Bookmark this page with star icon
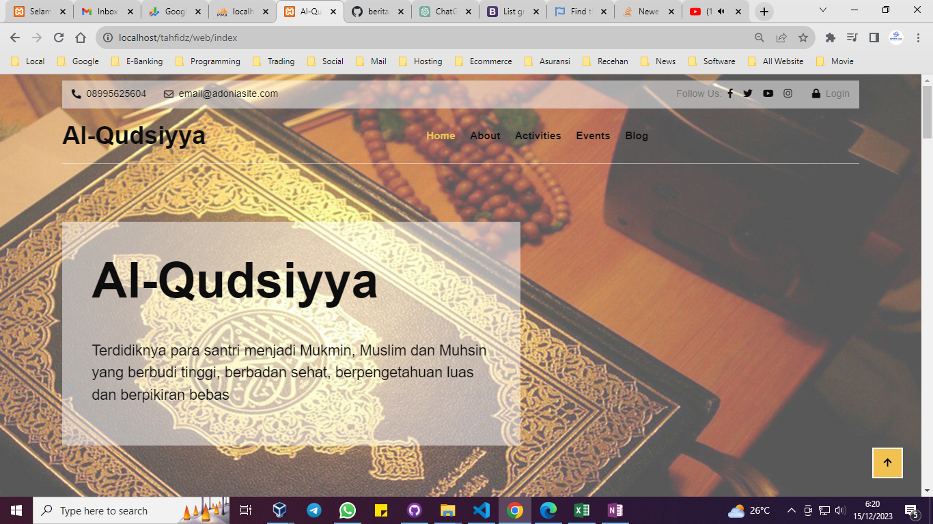The height and width of the screenshot is (524, 933). [803, 38]
